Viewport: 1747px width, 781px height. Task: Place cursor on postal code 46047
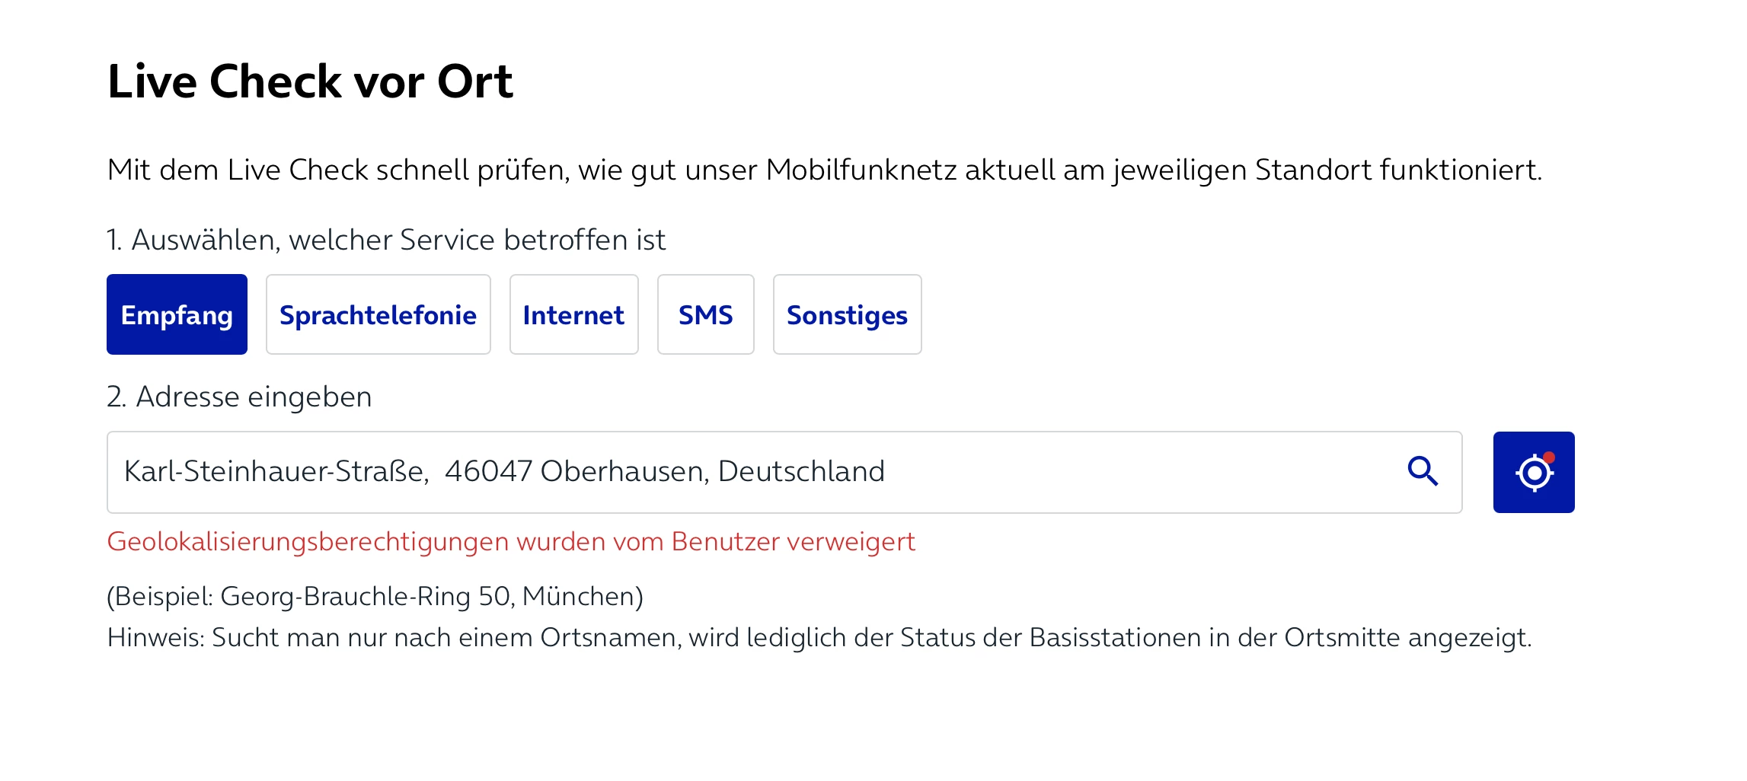(487, 472)
